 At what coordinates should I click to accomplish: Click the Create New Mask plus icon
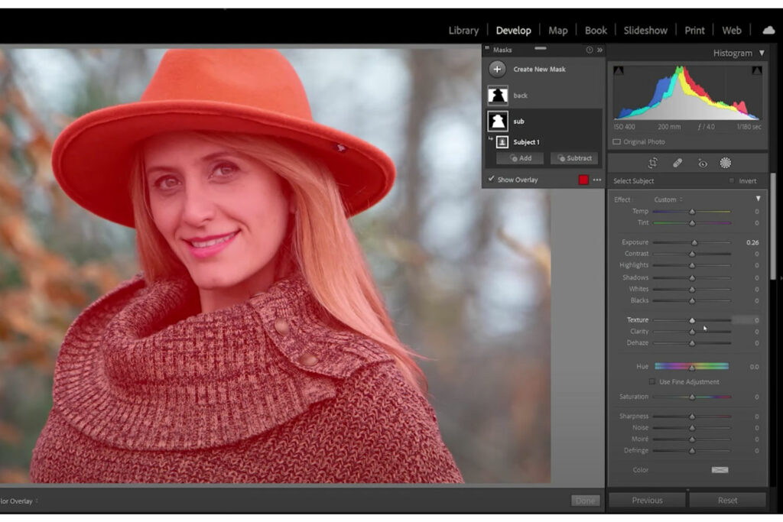[x=497, y=70]
